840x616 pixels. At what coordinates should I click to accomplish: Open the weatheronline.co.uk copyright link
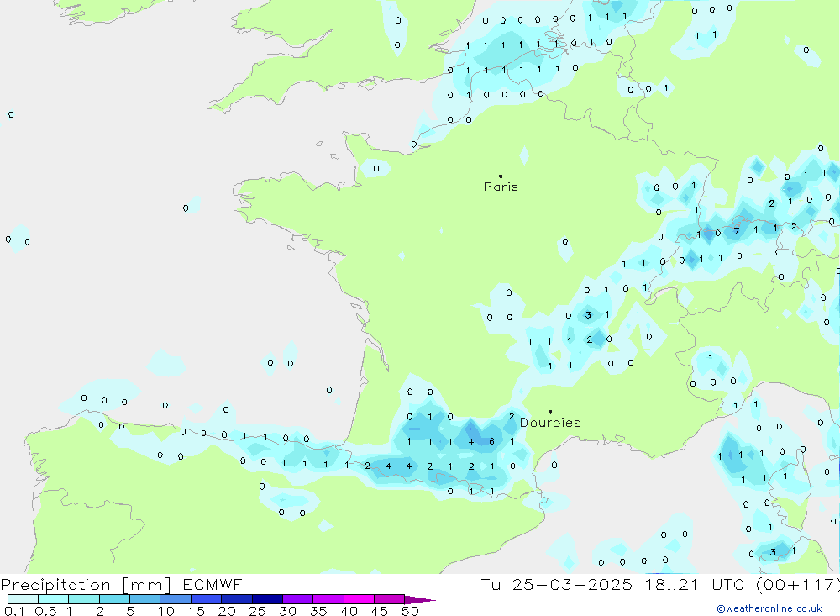tap(769, 608)
